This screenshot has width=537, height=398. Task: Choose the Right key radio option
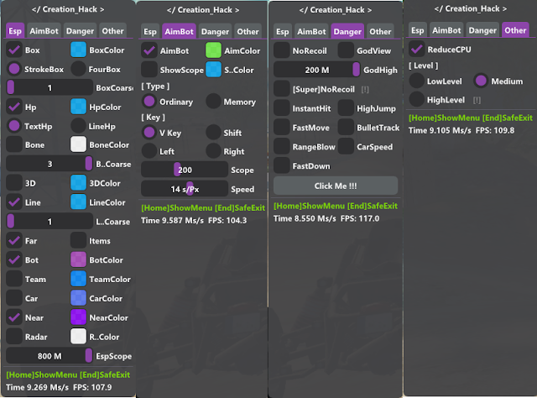coord(213,151)
